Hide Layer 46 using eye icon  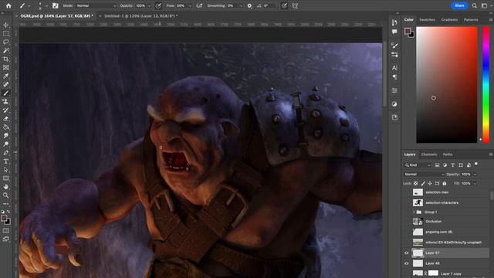(407, 263)
